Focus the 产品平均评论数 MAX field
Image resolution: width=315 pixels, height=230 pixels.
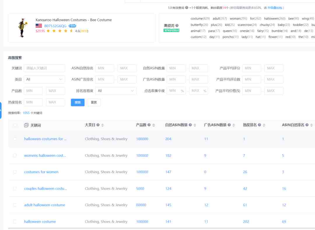274,80
